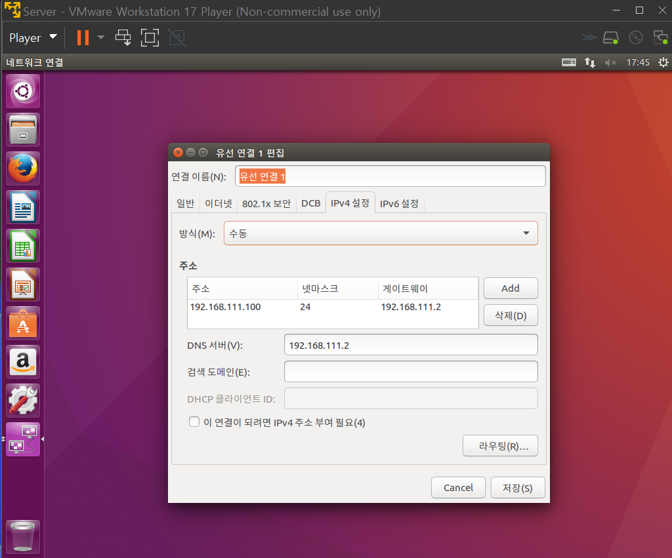This screenshot has width=672, height=558.
Task: Click the 주소 column header
Action: 243,289
